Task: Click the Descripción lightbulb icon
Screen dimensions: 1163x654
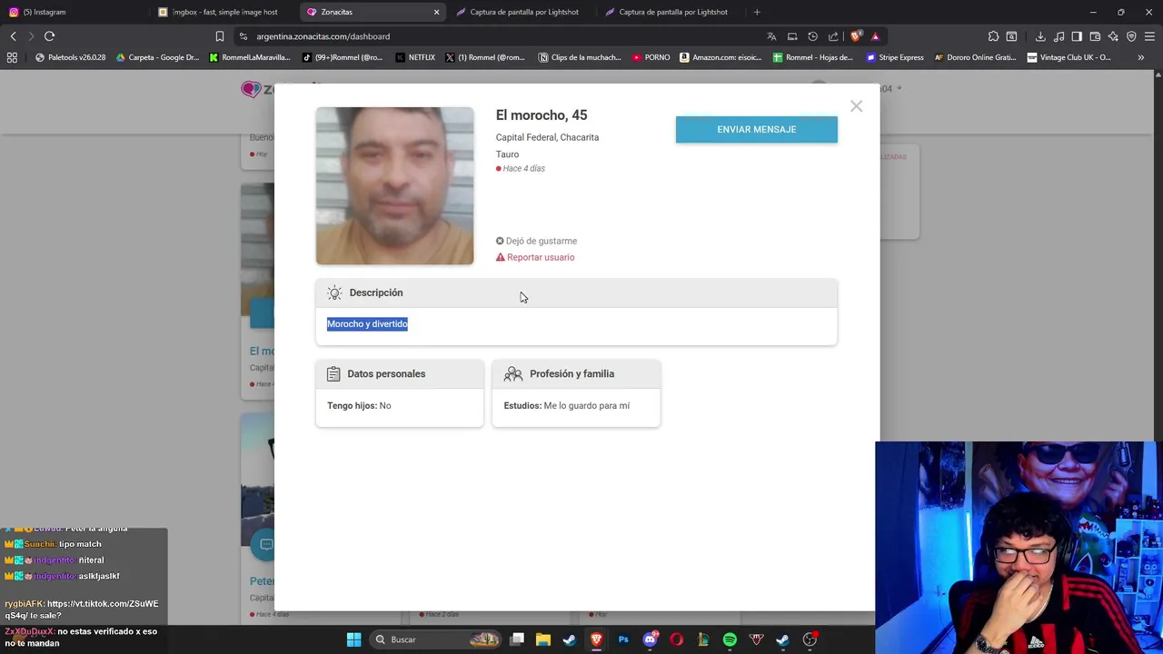Action: click(x=334, y=292)
